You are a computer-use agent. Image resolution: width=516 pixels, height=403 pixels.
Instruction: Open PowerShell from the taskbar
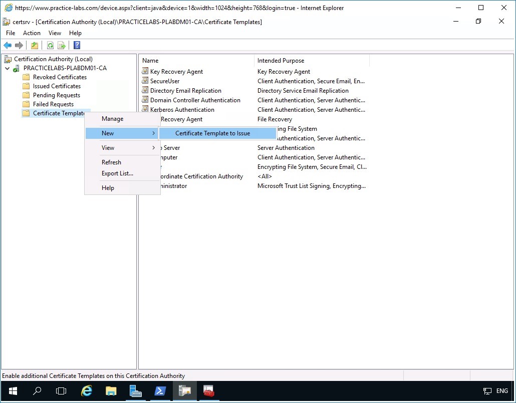pyautogui.click(x=160, y=391)
